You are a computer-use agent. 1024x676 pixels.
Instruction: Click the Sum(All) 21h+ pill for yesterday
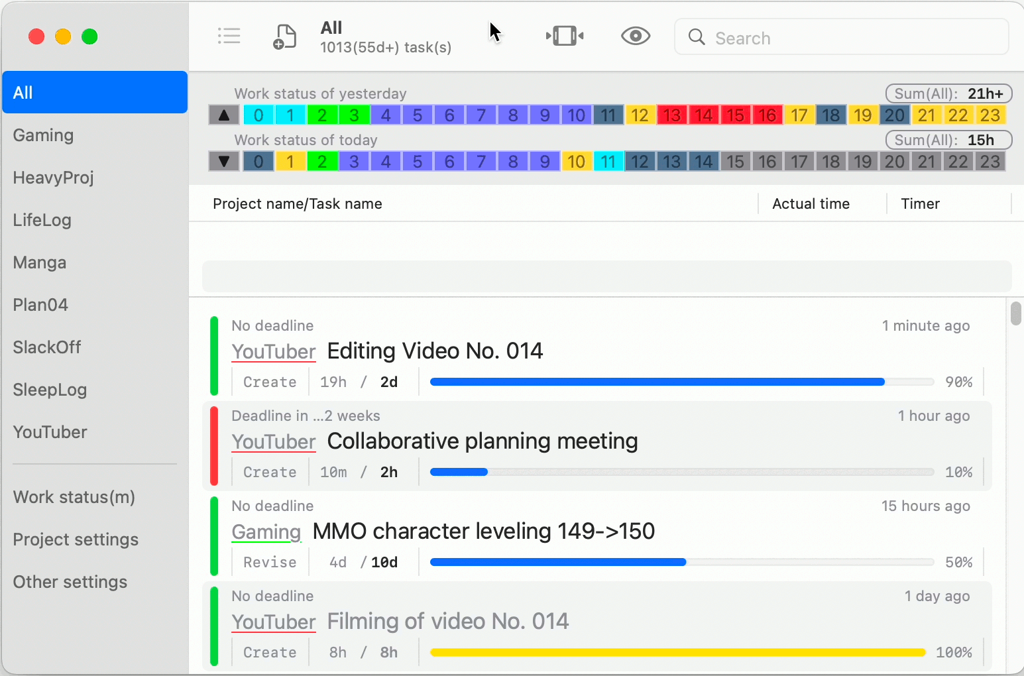[948, 93]
